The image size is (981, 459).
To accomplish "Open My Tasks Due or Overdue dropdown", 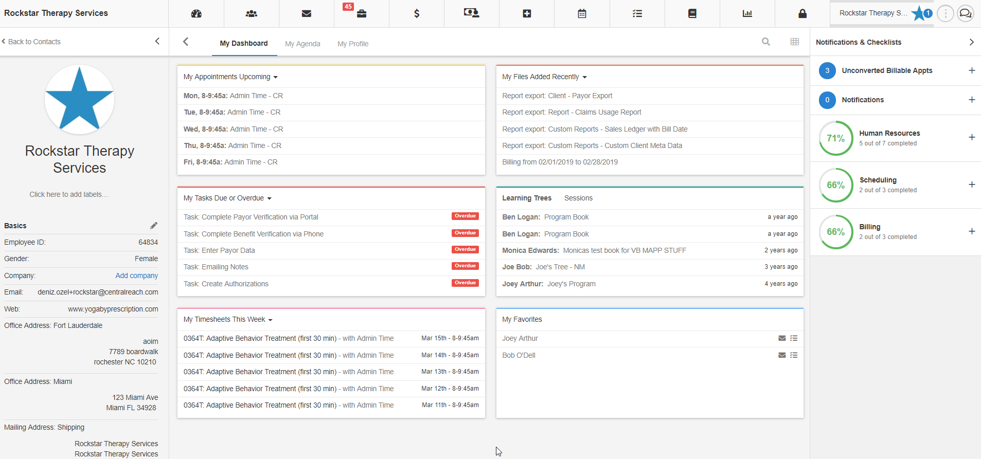I will pos(227,198).
